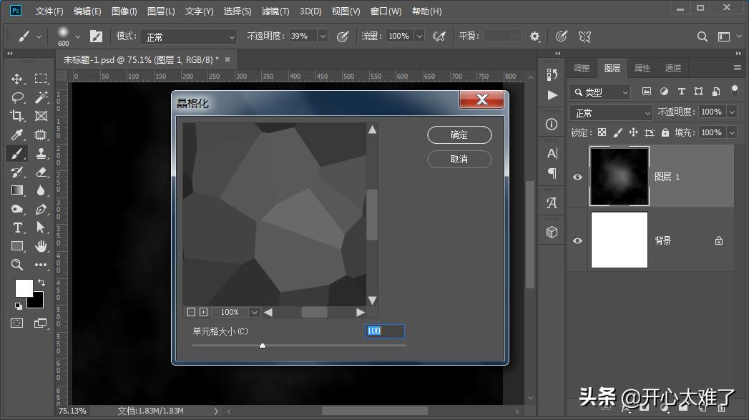Select the Clone Stamp tool
Viewport: 749px width, 420px height.
[41, 153]
